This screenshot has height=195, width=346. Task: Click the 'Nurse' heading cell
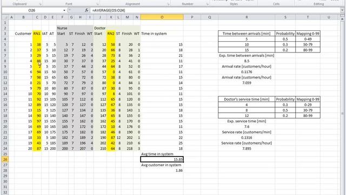click(62, 28)
